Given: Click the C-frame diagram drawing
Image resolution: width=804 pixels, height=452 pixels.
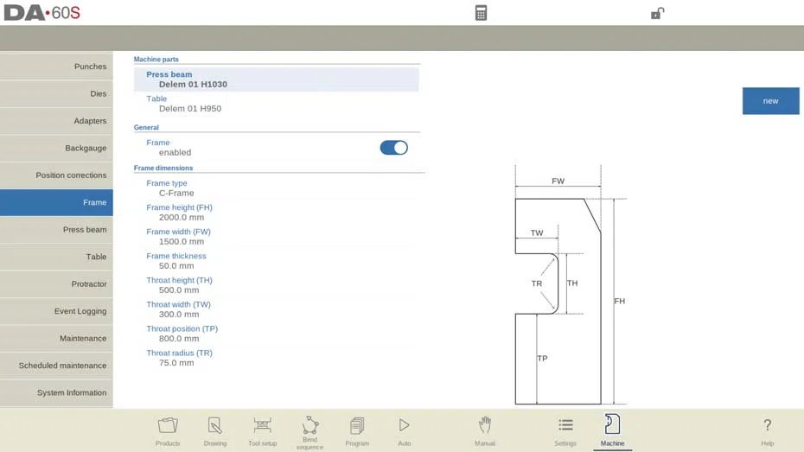Looking at the screenshot, I should click(x=571, y=285).
